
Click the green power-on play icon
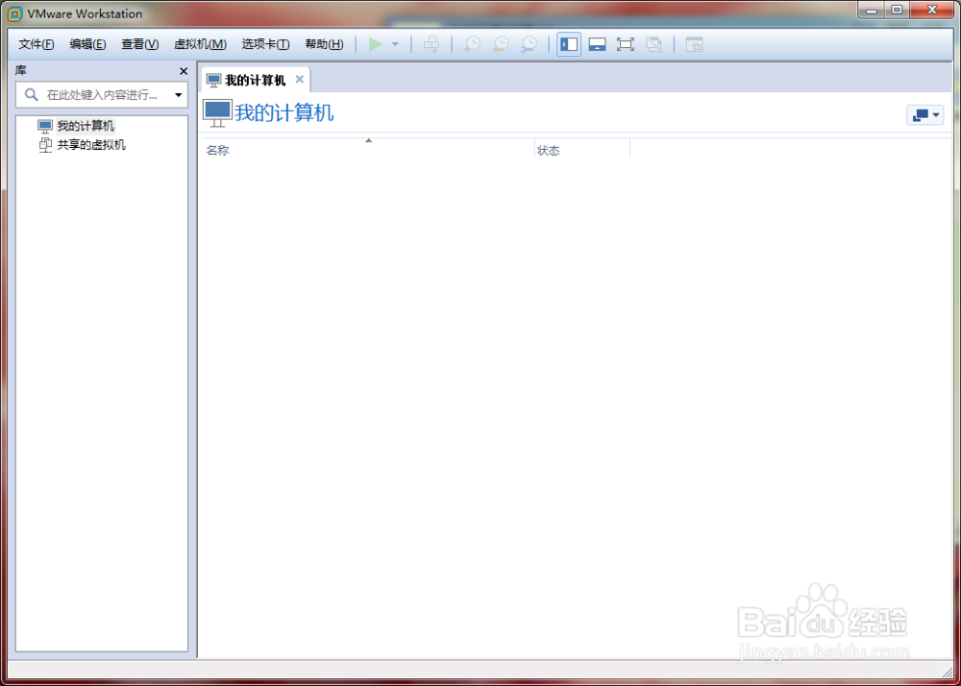tap(375, 44)
